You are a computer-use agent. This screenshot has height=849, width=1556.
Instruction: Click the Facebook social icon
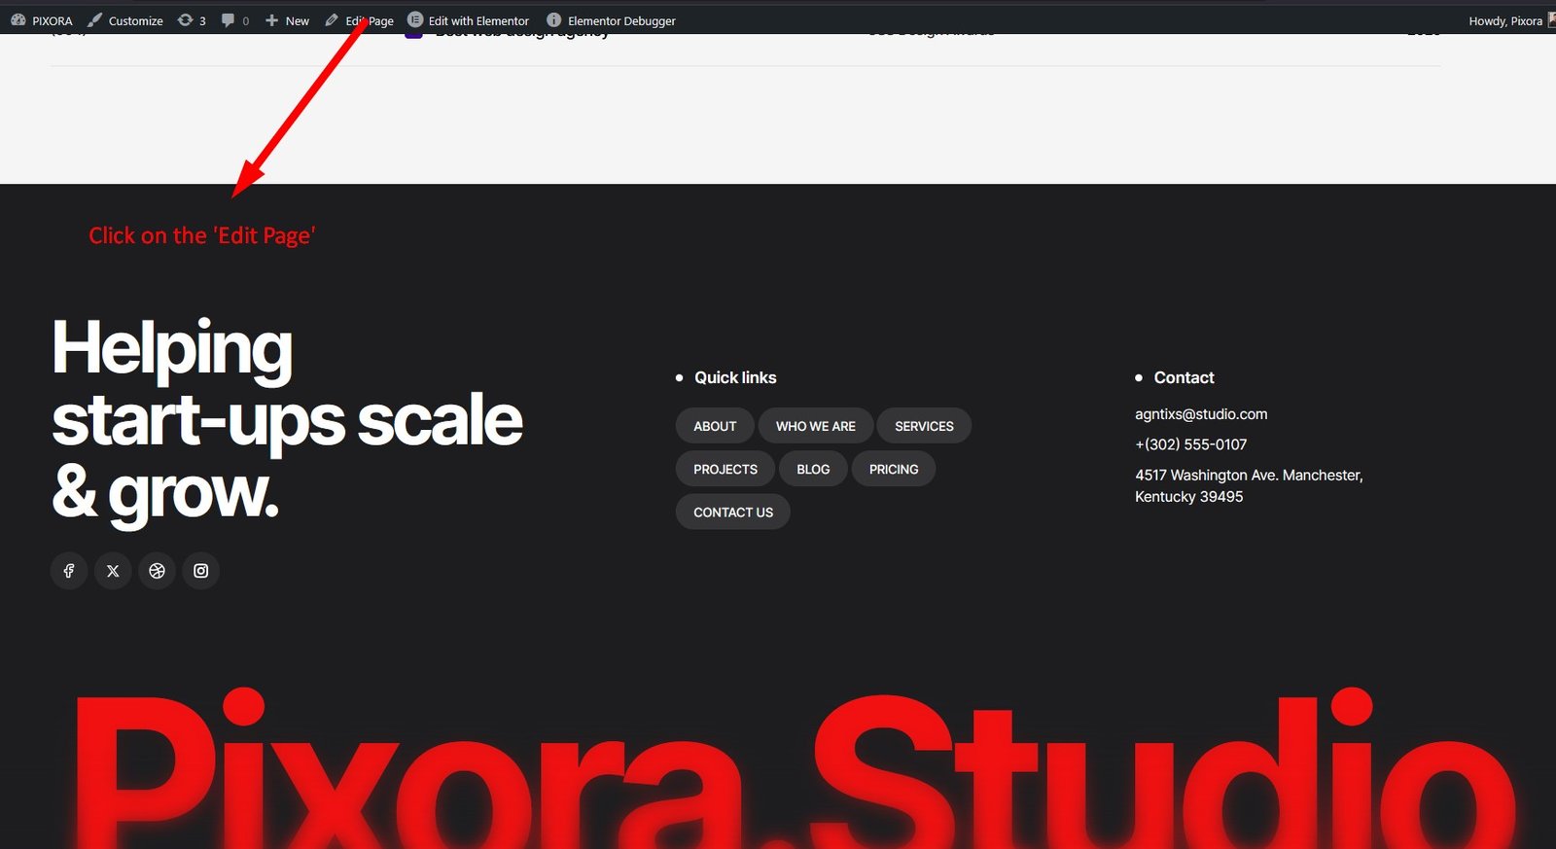69,571
